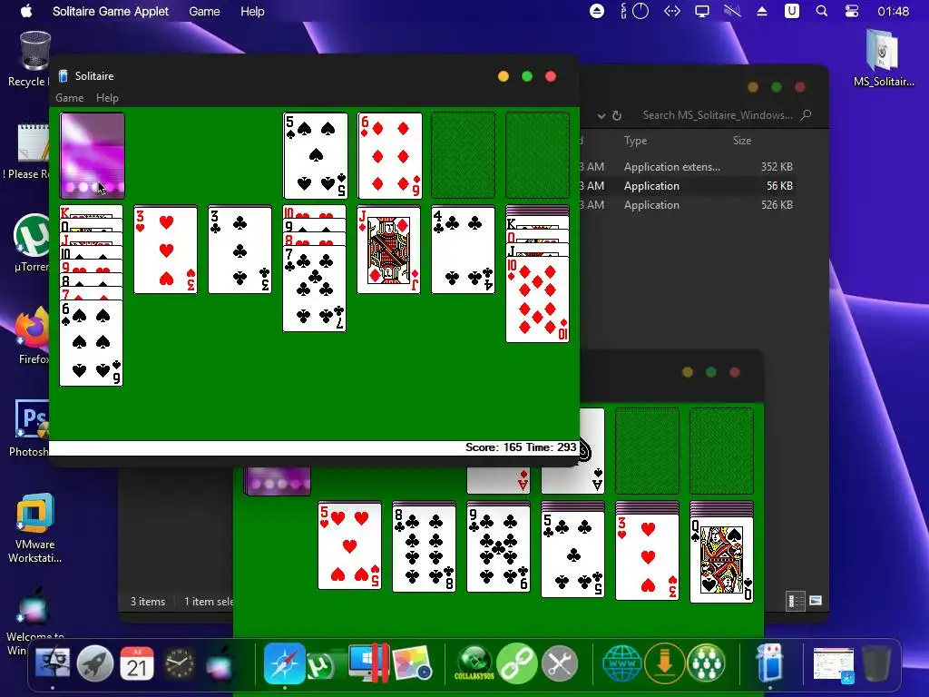Image resolution: width=929 pixels, height=697 pixels.
Task: Open the orange download arrow icon in the dock
Action: point(664,663)
